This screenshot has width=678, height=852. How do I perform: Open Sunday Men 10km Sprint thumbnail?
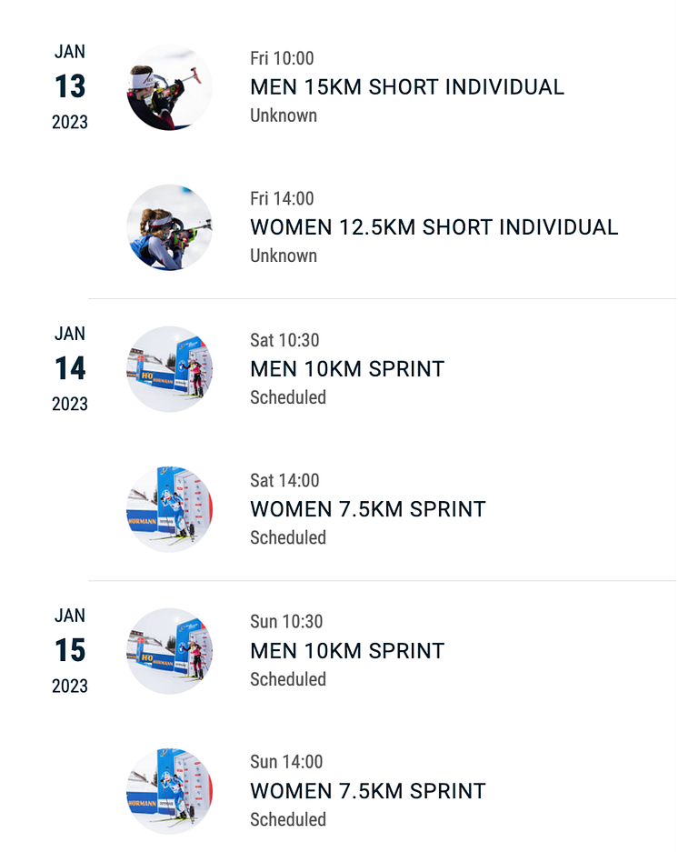click(169, 651)
